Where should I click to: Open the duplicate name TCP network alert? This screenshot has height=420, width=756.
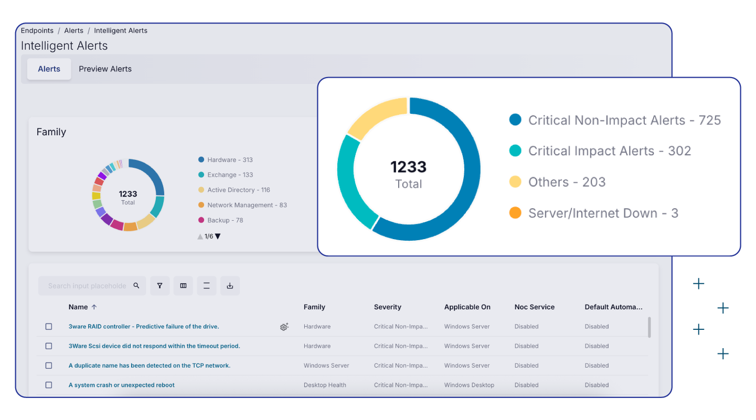pyautogui.click(x=150, y=365)
